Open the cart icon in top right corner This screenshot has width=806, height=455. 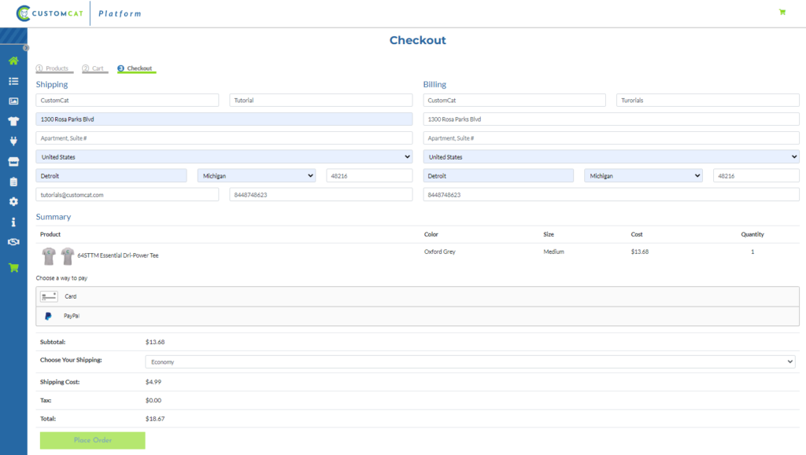tap(782, 12)
